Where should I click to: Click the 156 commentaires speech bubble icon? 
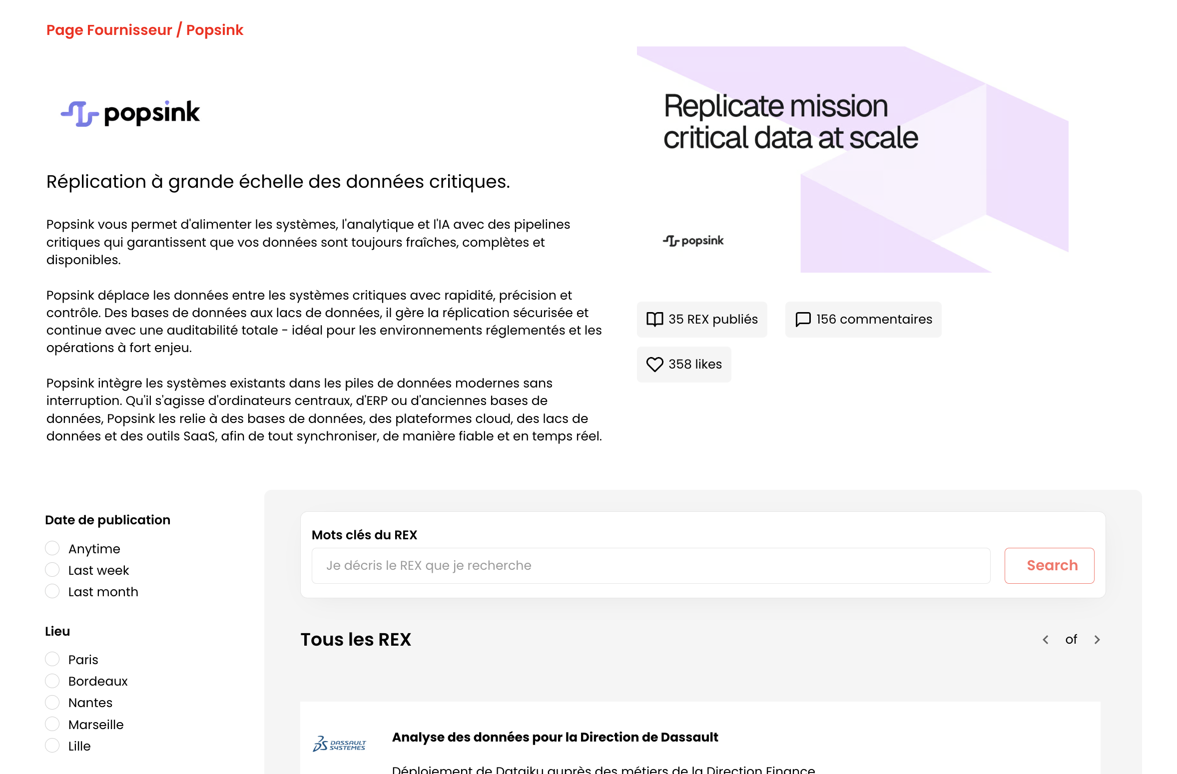tap(804, 320)
